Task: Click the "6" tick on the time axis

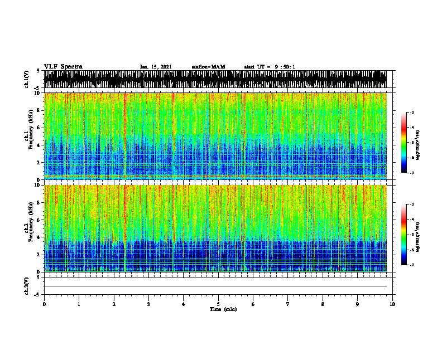Action: pyautogui.click(x=253, y=304)
